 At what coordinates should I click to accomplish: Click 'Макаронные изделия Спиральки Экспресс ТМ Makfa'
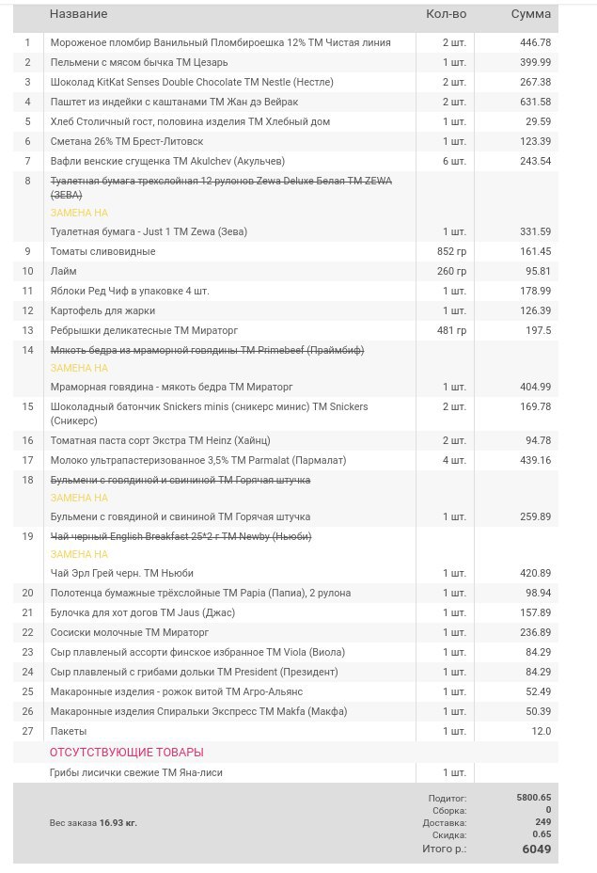click(198, 711)
